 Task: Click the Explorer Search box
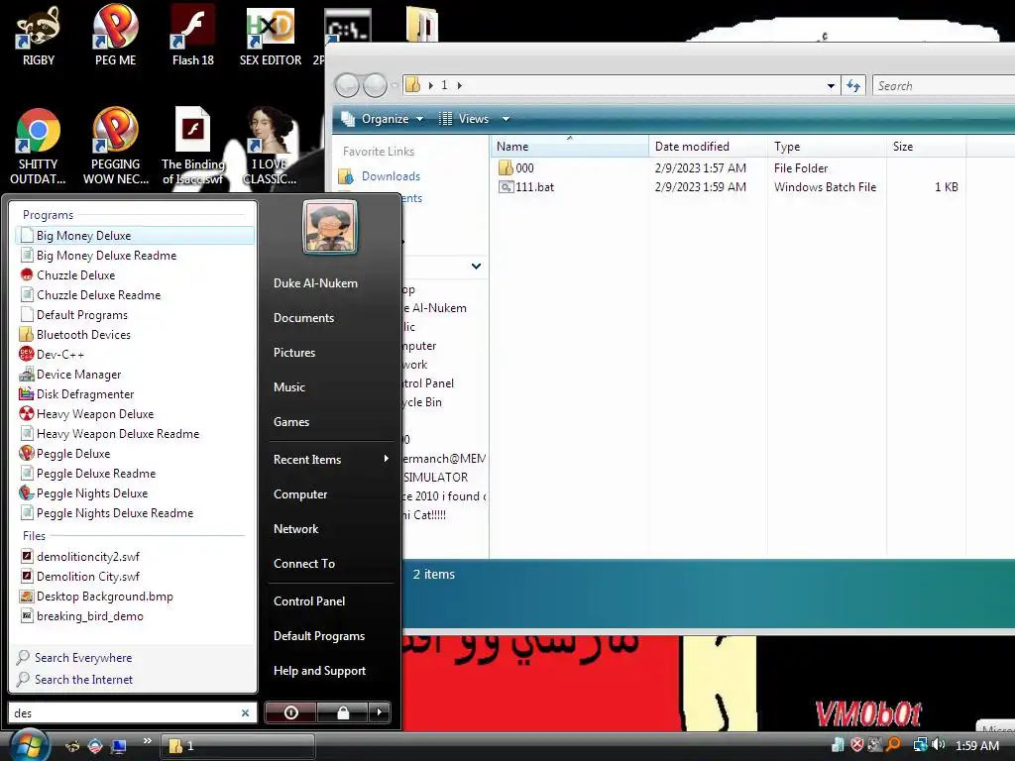click(x=944, y=86)
